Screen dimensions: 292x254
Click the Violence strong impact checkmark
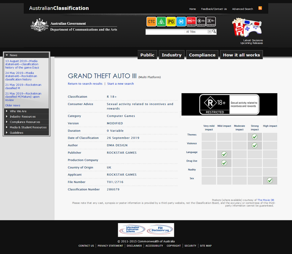point(255,146)
